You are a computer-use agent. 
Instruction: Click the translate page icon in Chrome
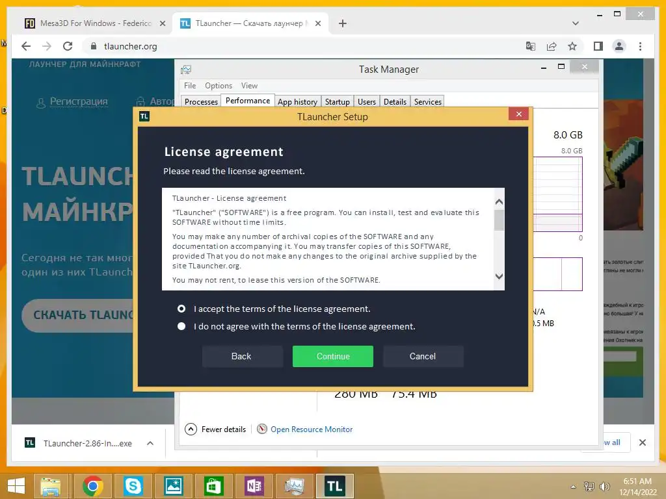[x=531, y=46]
